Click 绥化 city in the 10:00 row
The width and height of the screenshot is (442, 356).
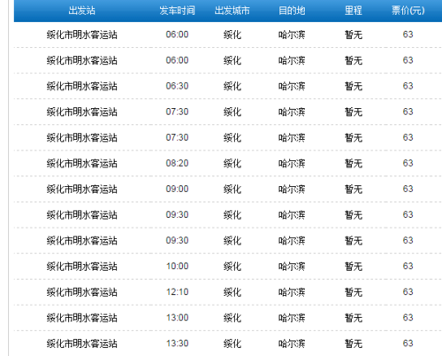click(x=232, y=266)
